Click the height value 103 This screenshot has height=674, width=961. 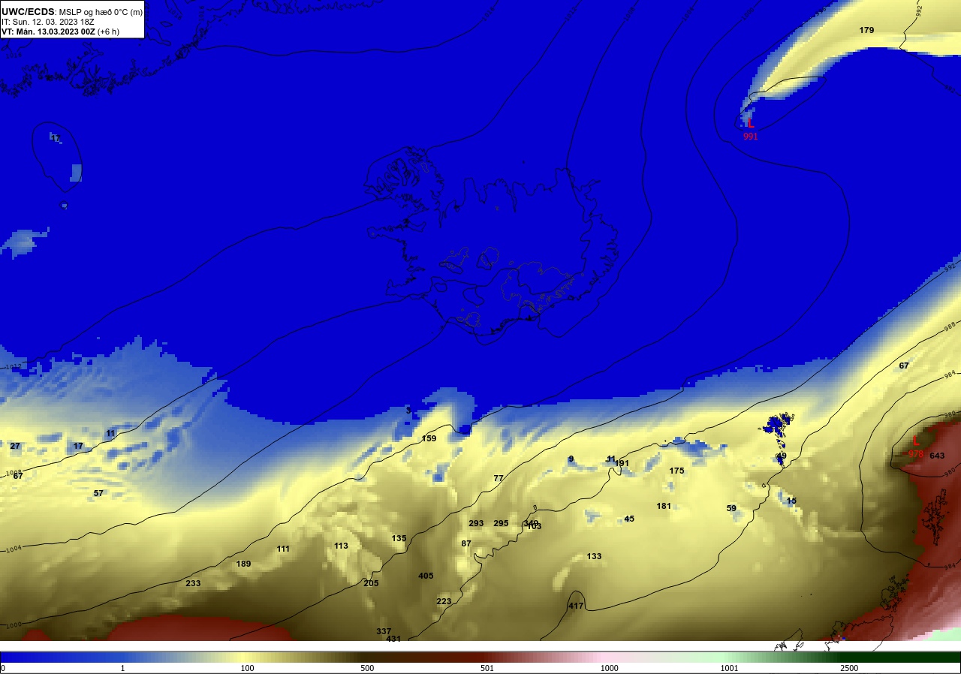tap(534, 526)
